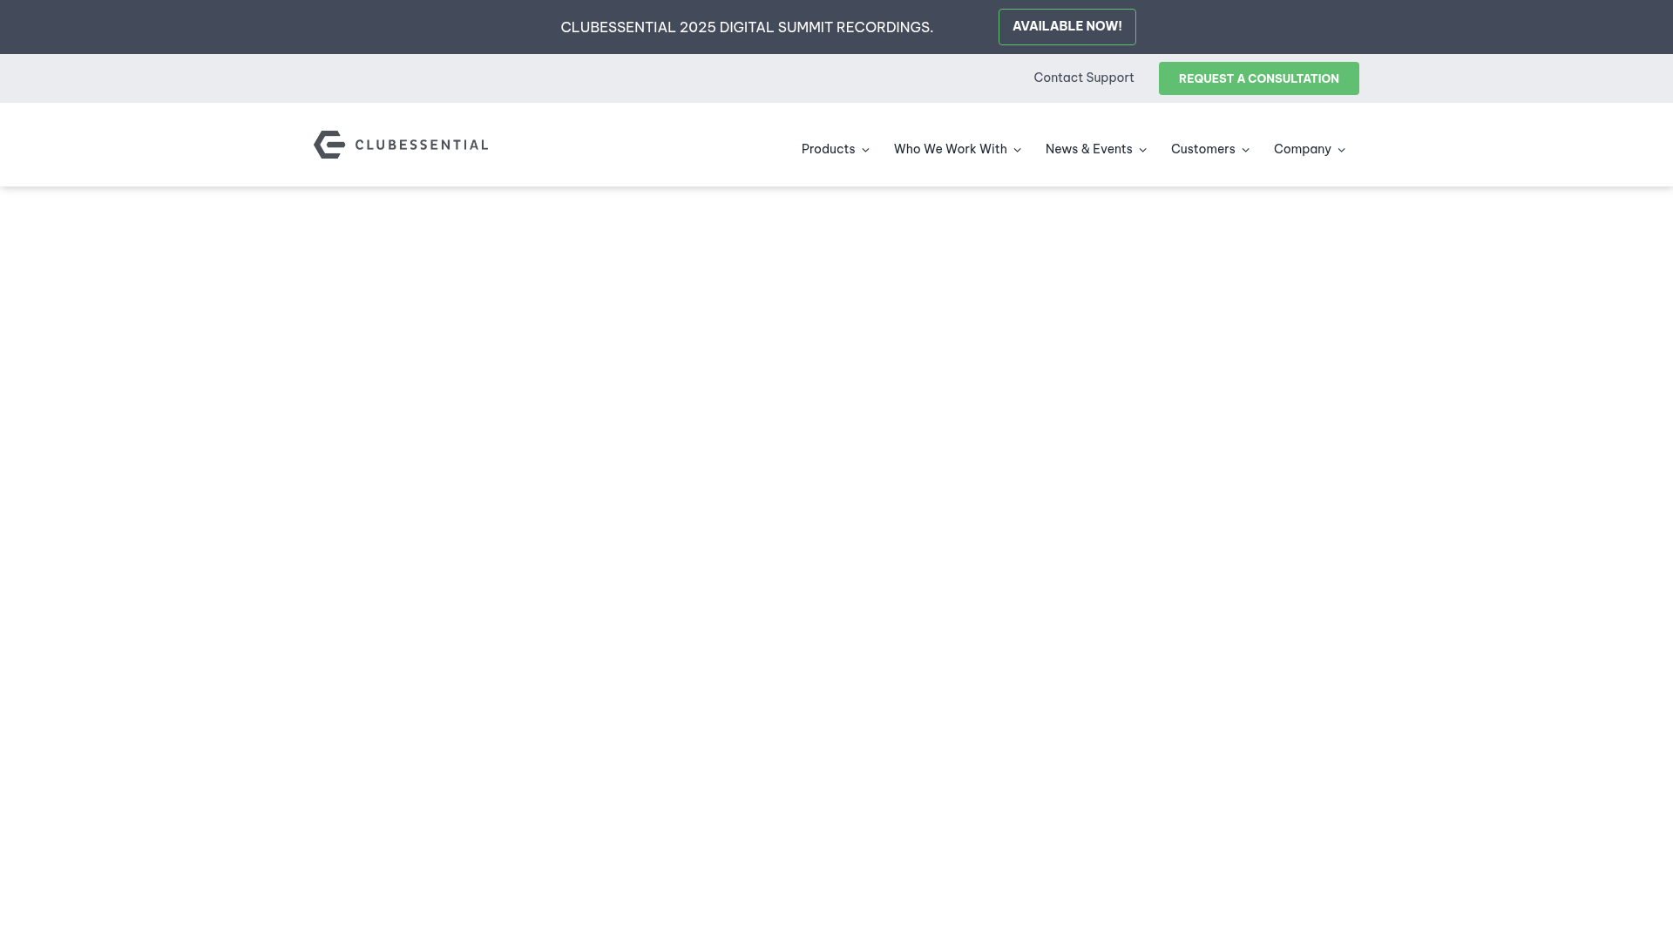Click the AVAILABLE NOW! button

[x=1067, y=26]
